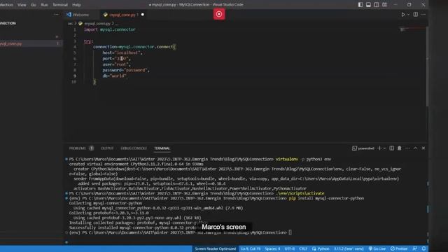448x252 pixels.
Task: Click the try: statement on line 3
Action: pyautogui.click(x=88, y=41)
